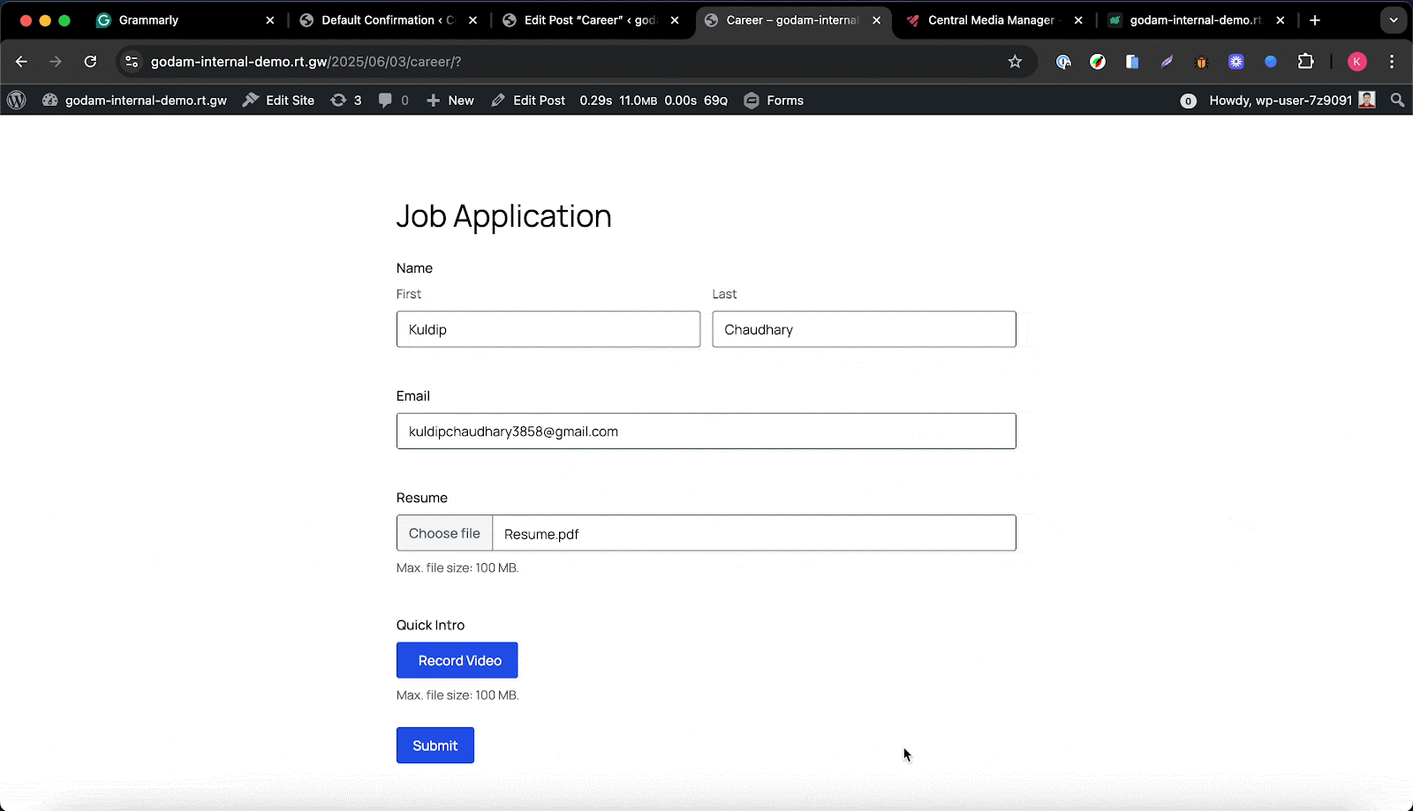Open the browser Extensions puzzle icon

pyautogui.click(x=1305, y=62)
